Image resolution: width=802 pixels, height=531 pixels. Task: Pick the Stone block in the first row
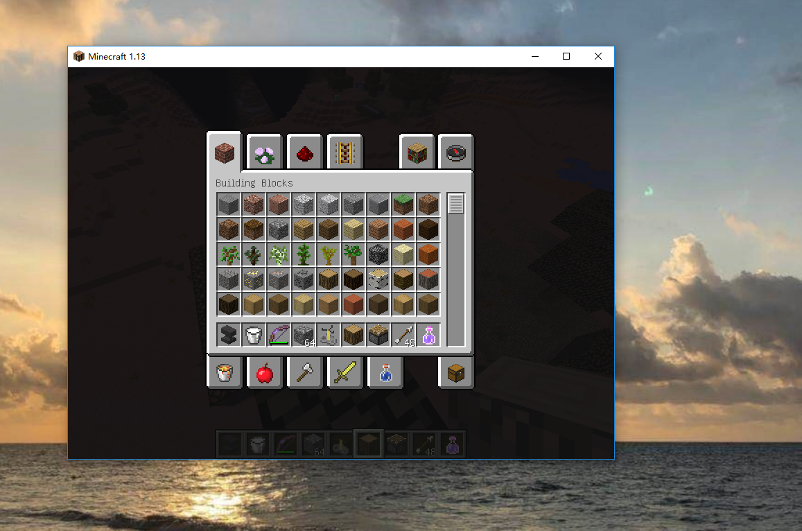(x=228, y=204)
